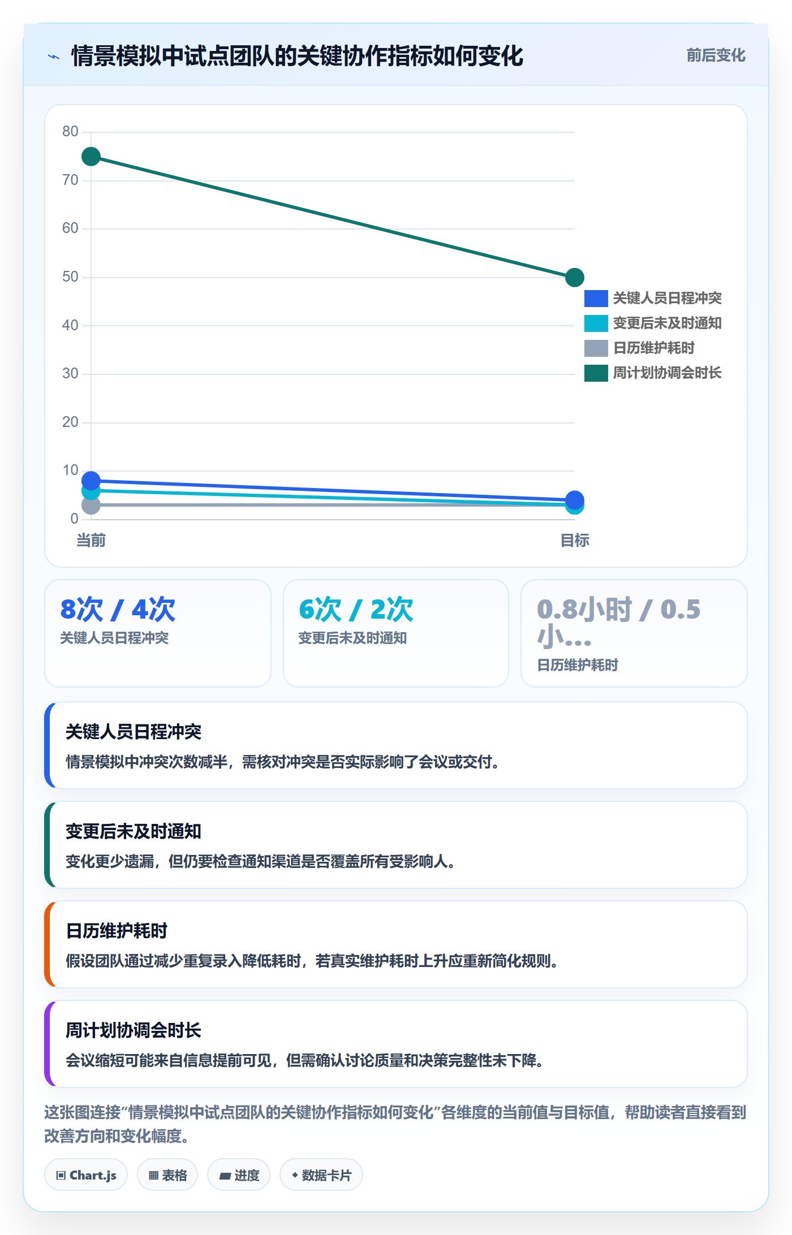Screen dimensions: 792x1235
Task: Select the 关键人员日程冲突 description panel
Action: [396, 745]
